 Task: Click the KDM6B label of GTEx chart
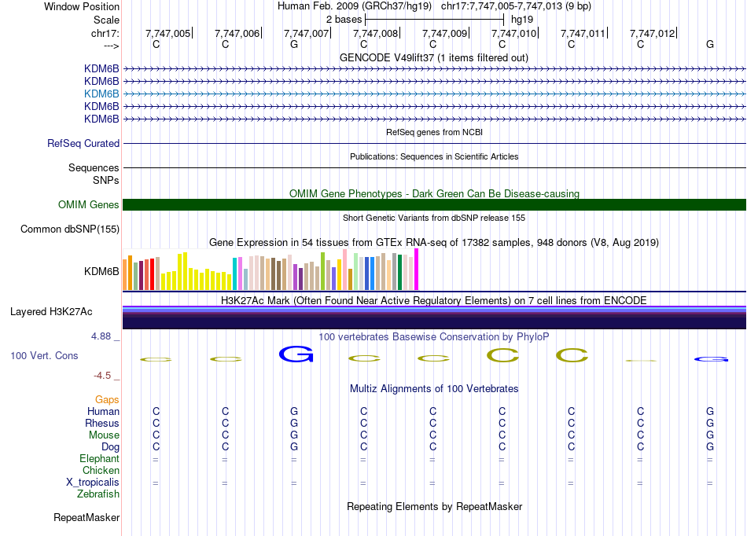click(101, 271)
